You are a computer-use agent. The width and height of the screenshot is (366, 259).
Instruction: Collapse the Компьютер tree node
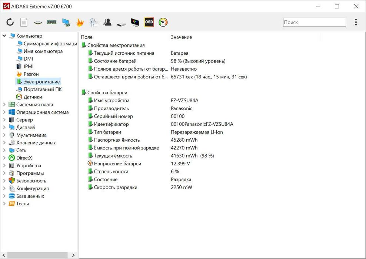pos(4,36)
